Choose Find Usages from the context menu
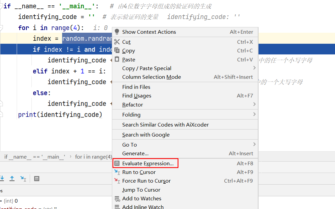335x209 pixels. pos(137,96)
